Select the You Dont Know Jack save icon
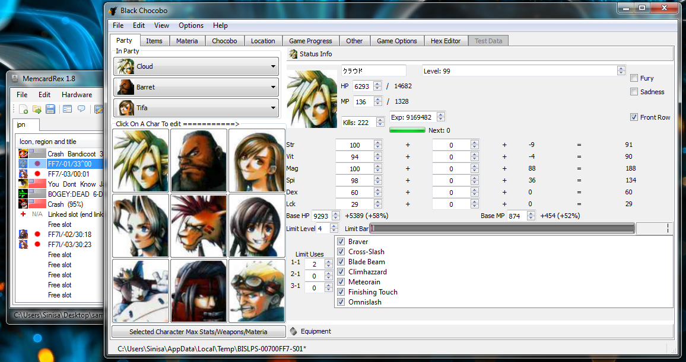This screenshot has width=686, height=362. [23, 184]
